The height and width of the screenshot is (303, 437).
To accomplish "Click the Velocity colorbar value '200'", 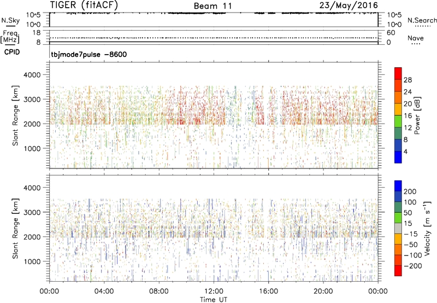I will [410, 191].
